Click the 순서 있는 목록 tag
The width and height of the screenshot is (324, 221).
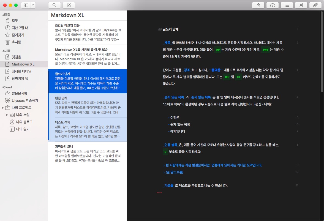174,97
